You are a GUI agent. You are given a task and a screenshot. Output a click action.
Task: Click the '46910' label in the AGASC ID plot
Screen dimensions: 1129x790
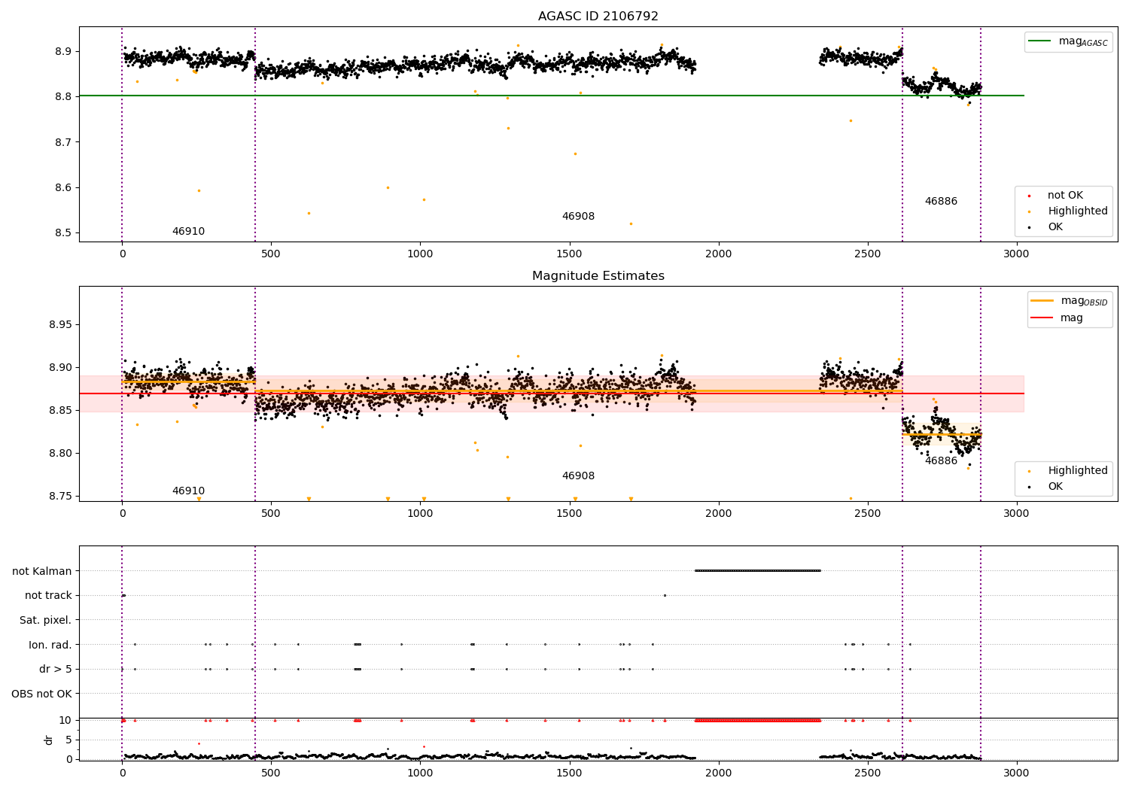pyautogui.click(x=188, y=232)
